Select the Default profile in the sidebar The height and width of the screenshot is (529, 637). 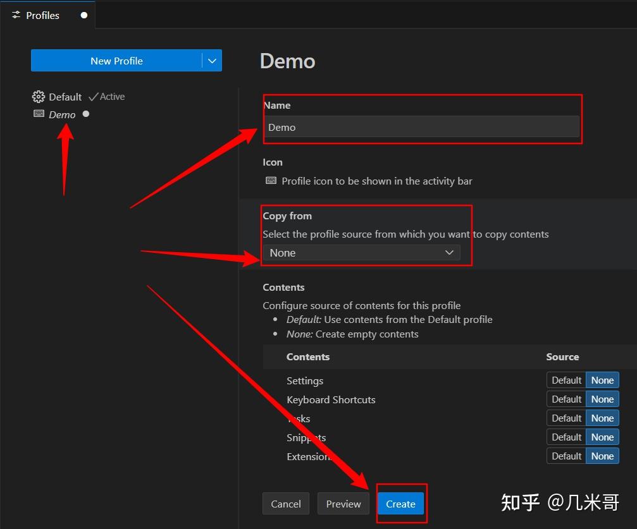[x=65, y=96]
